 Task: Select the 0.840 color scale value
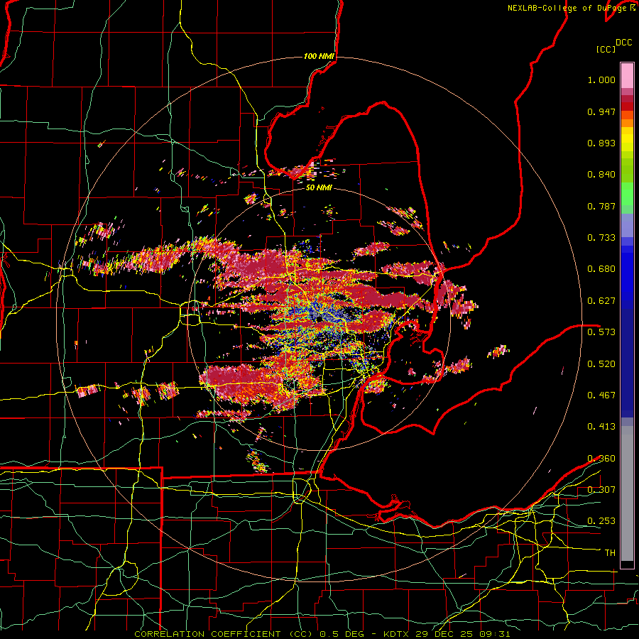click(x=601, y=175)
